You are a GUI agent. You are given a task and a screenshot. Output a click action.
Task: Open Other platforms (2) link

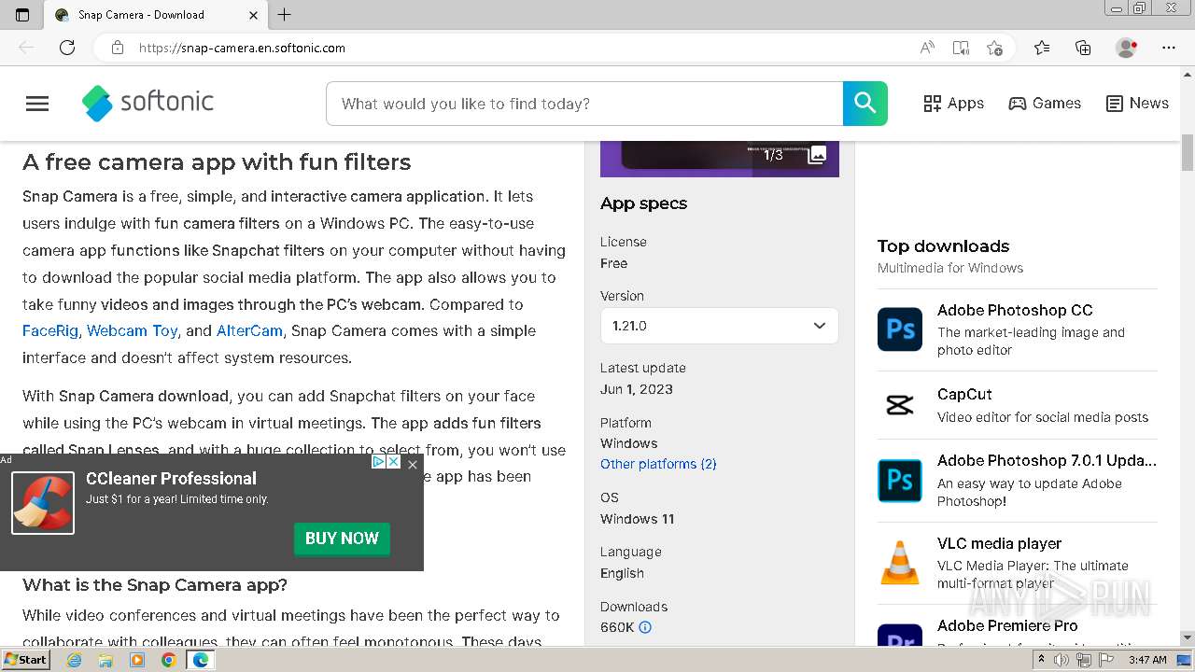[658, 464]
